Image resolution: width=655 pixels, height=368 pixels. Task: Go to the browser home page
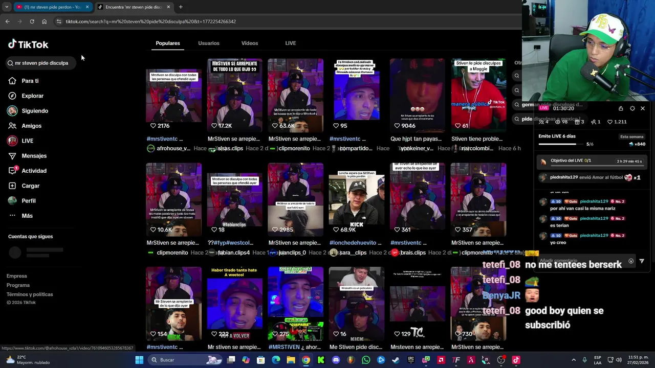click(44, 21)
